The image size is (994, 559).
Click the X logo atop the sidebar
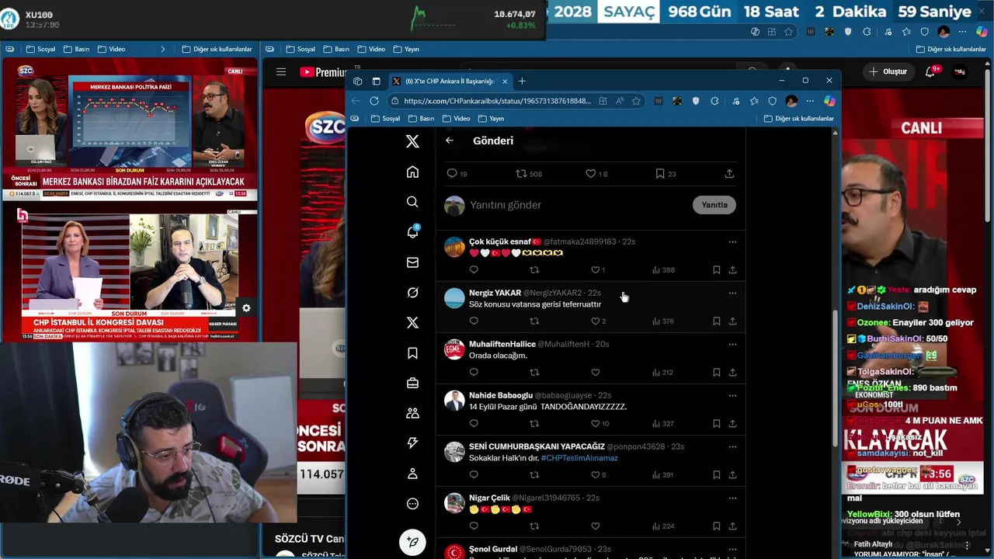coord(412,141)
